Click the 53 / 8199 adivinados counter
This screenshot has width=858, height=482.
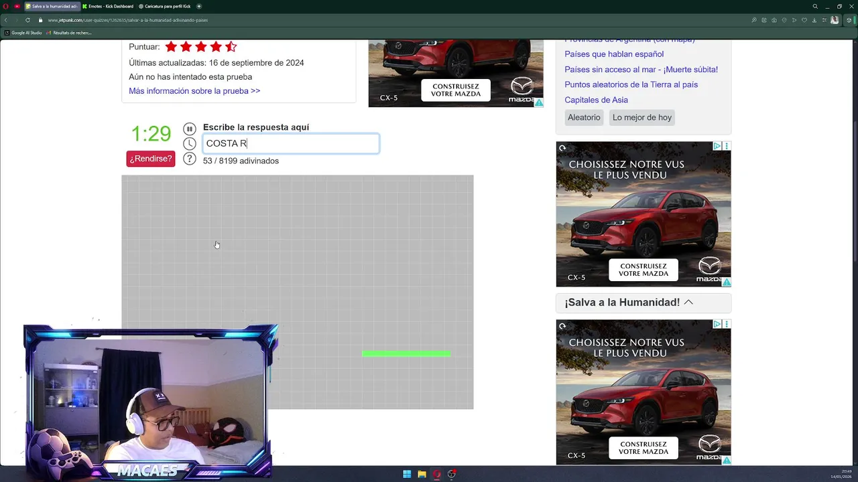click(241, 161)
